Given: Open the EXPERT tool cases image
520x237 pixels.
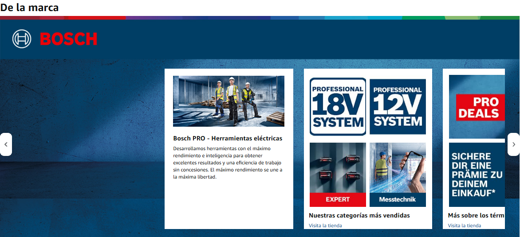Looking at the screenshot, I should [338, 167].
